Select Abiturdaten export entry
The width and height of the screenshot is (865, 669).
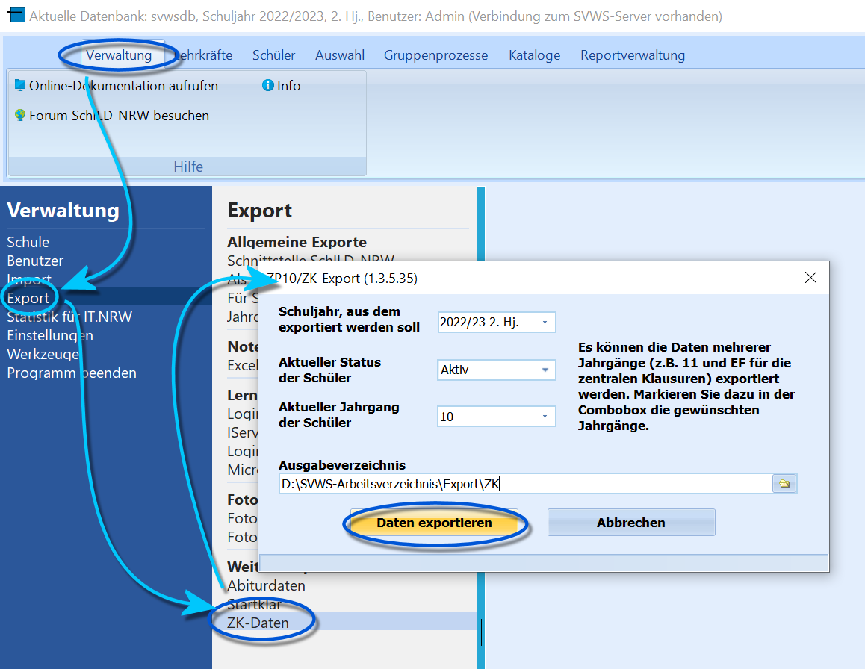click(x=266, y=585)
